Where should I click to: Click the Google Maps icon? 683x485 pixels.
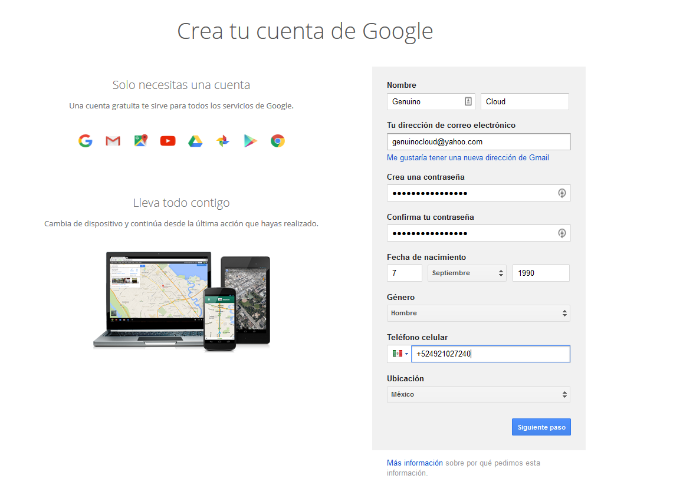pos(141,140)
